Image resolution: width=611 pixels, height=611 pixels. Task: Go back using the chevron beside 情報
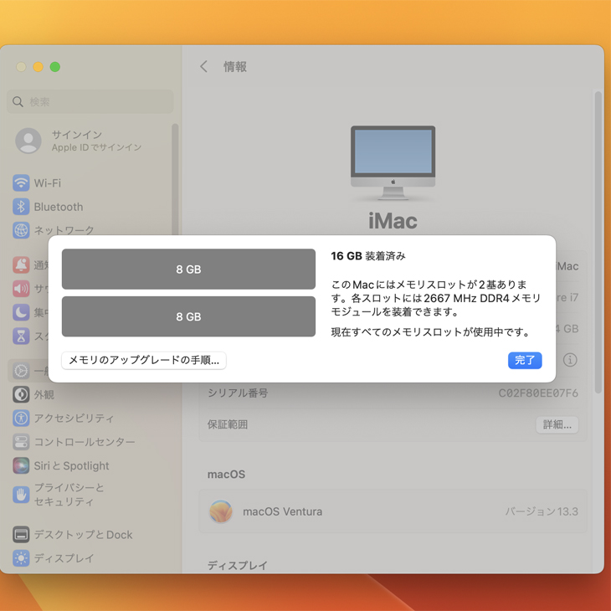point(203,67)
